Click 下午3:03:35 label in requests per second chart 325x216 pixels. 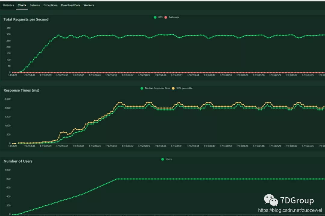pos(308,75)
